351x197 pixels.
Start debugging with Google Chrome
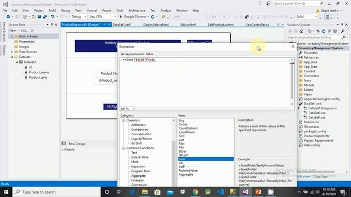[x=133, y=17]
